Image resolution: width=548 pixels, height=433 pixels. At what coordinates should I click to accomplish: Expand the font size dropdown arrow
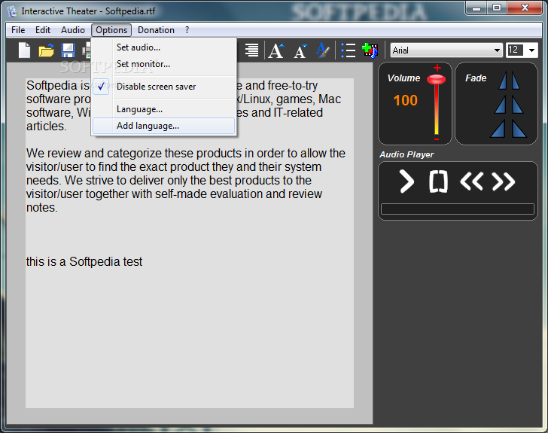pyautogui.click(x=531, y=50)
